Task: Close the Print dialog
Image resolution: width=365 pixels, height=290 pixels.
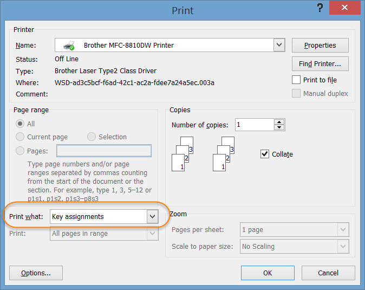Action: [345, 8]
